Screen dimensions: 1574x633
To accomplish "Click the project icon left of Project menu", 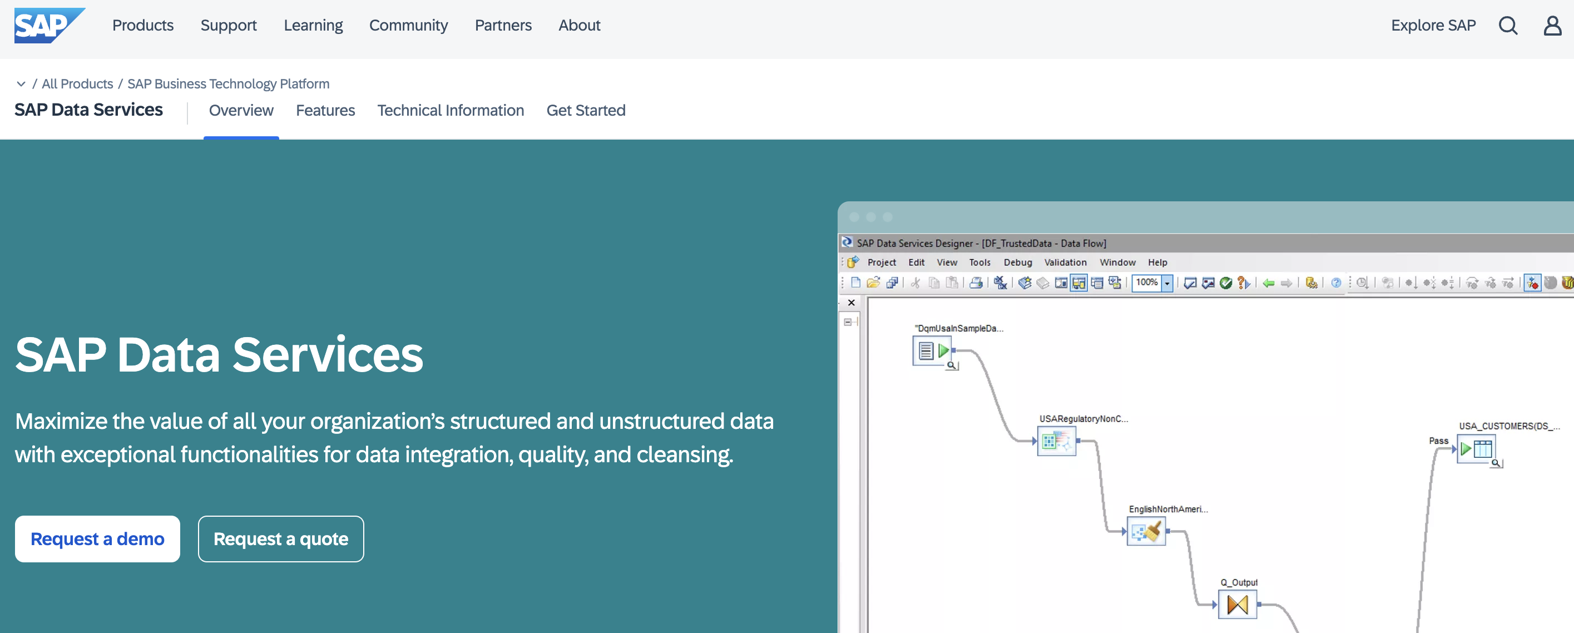I will (853, 262).
